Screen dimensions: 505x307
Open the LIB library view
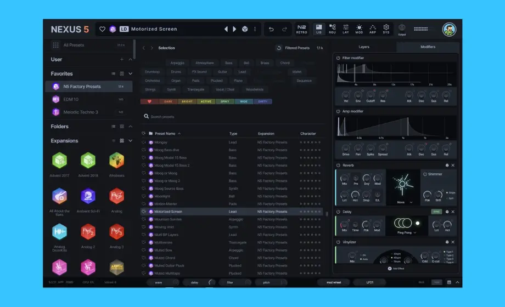coord(318,29)
